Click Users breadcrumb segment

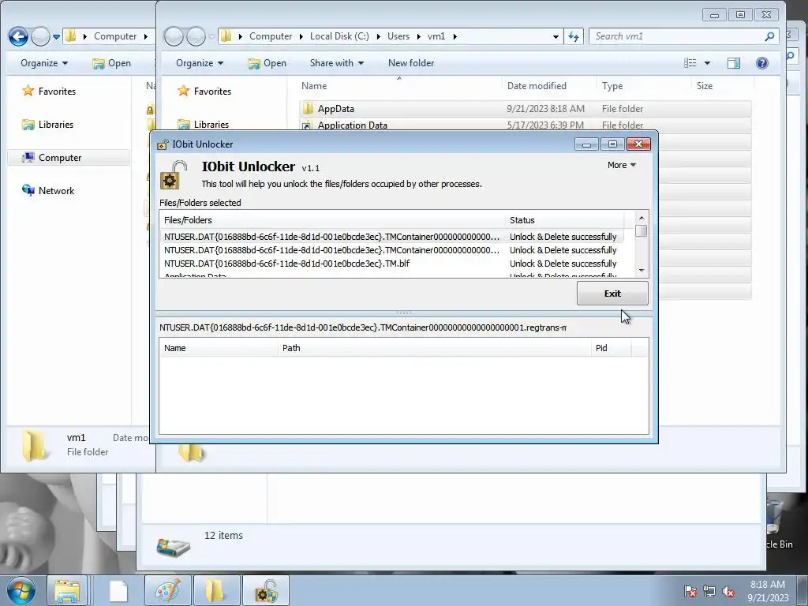[398, 36]
